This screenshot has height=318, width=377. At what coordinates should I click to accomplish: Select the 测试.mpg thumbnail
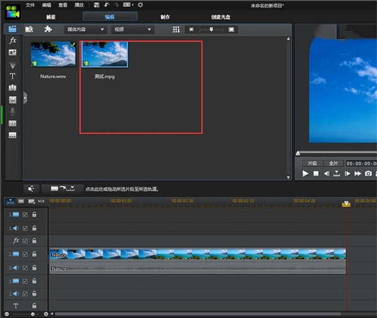105,55
